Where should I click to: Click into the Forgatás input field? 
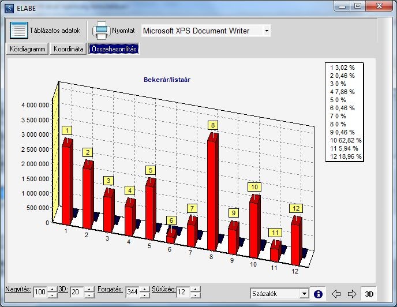pos(132,292)
